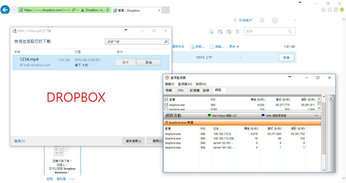The height and width of the screenshot is (183, 346).
Task: Click the download manager title bar icon
Action: pos(14,31)
